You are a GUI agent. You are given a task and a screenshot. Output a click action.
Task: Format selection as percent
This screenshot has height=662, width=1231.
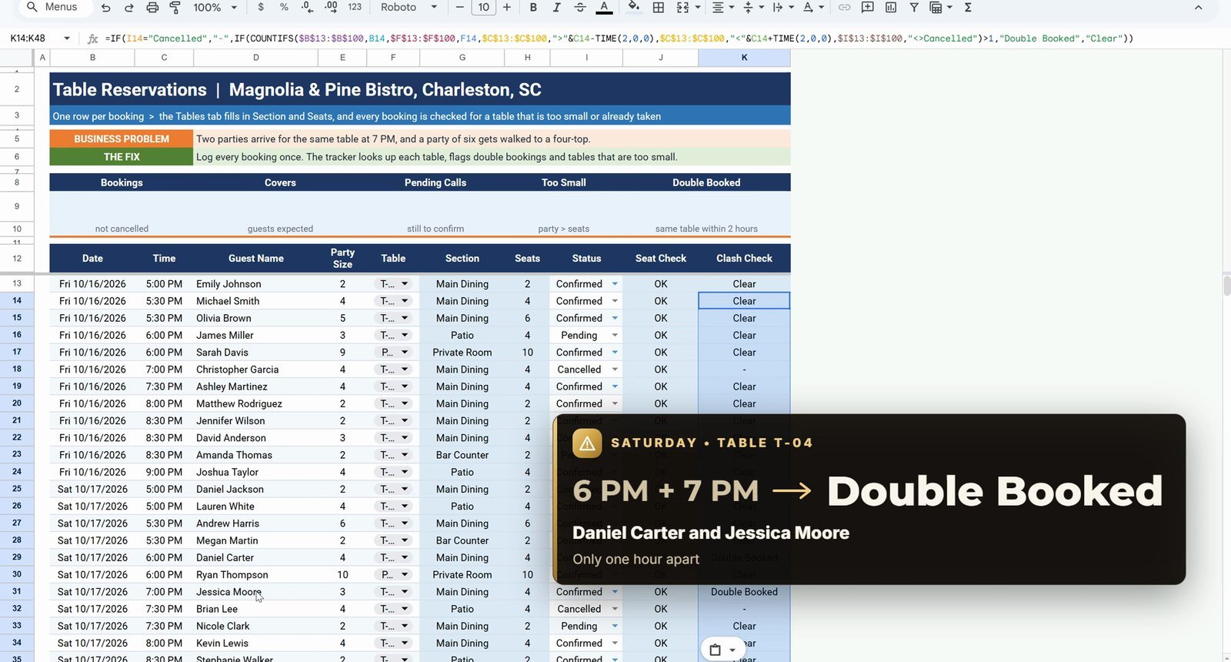[x=284, y=8]
